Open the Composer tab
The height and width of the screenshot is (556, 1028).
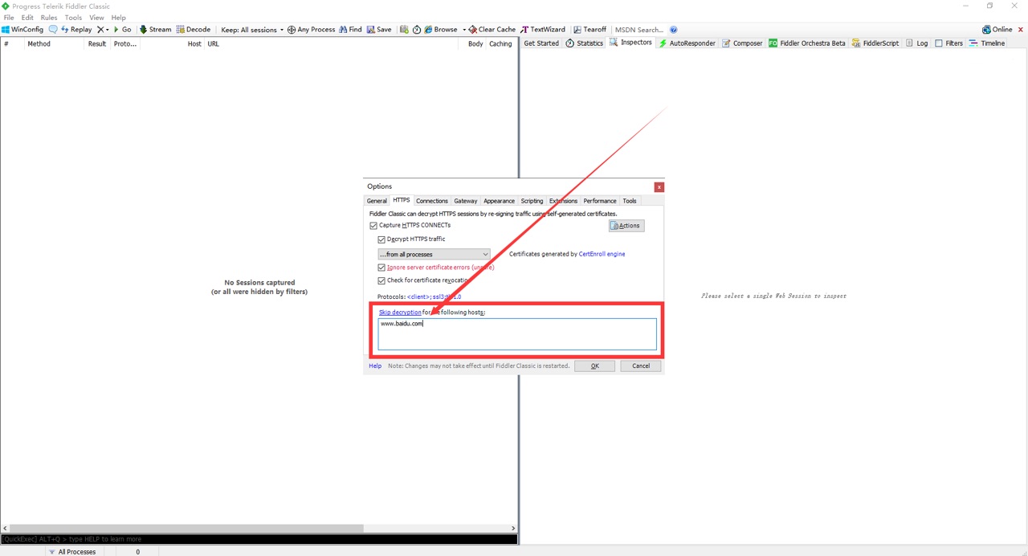coord(742,43)
